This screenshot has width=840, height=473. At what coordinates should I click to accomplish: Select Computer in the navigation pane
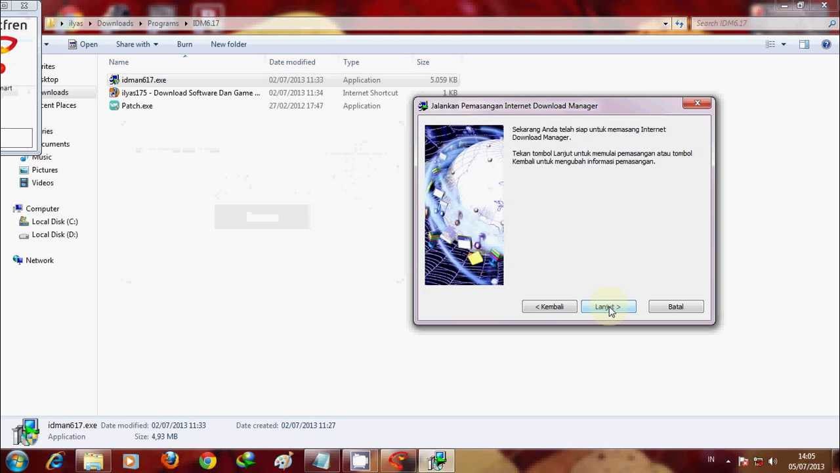coord(42,209)
